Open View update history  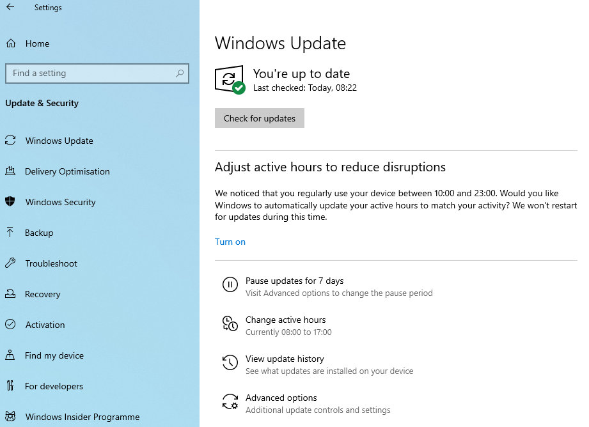[285, 359]
